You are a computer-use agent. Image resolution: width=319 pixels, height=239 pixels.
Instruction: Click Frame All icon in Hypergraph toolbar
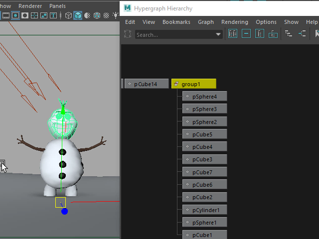pos(233,34)
